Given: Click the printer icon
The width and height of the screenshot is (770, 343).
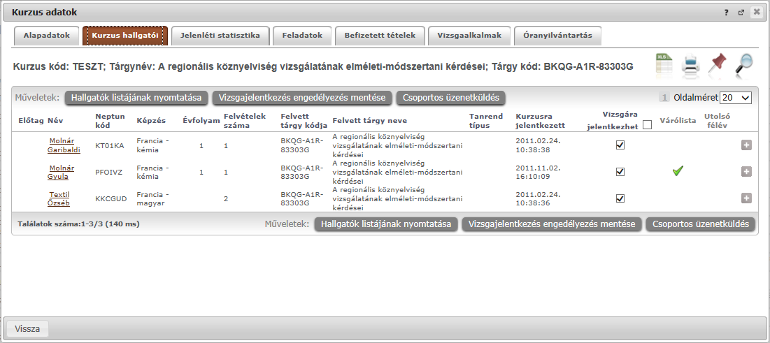Looking at the screenshot, I should [x=691, y=66].
